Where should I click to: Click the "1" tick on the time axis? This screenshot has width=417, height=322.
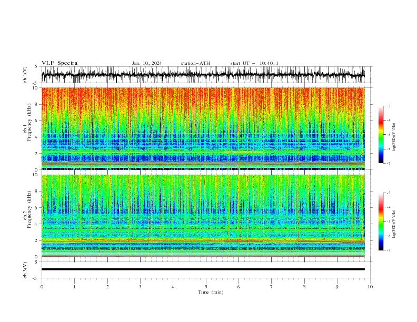[x=74, y=287]
